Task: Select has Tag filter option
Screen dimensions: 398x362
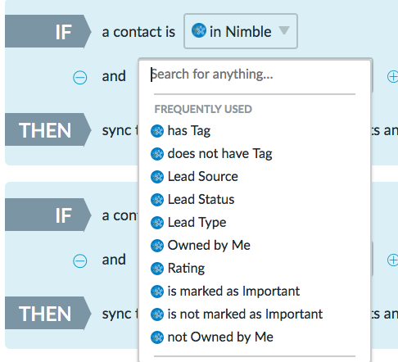Action: pyautogui.click(x=188, y=131)
